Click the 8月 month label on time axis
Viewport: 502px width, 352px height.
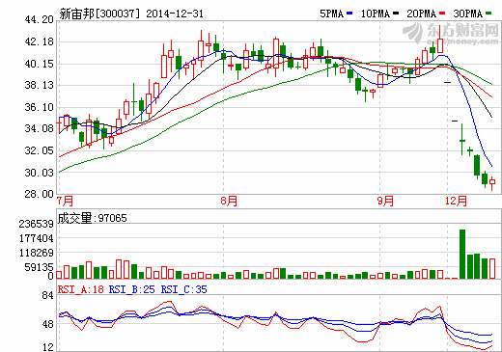click(x=229, y=202)
